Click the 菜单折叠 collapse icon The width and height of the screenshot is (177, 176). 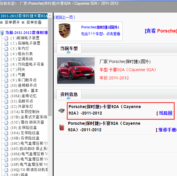(x=23, y=23)
